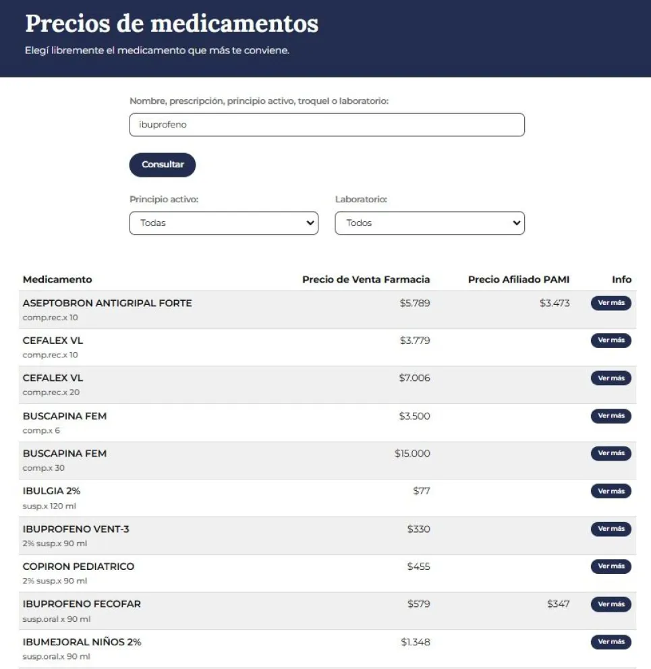The height and width of the screenshot is (669, 651).
Task: Open Ver más for Ibulgia 2%
Action: (611, 491)
